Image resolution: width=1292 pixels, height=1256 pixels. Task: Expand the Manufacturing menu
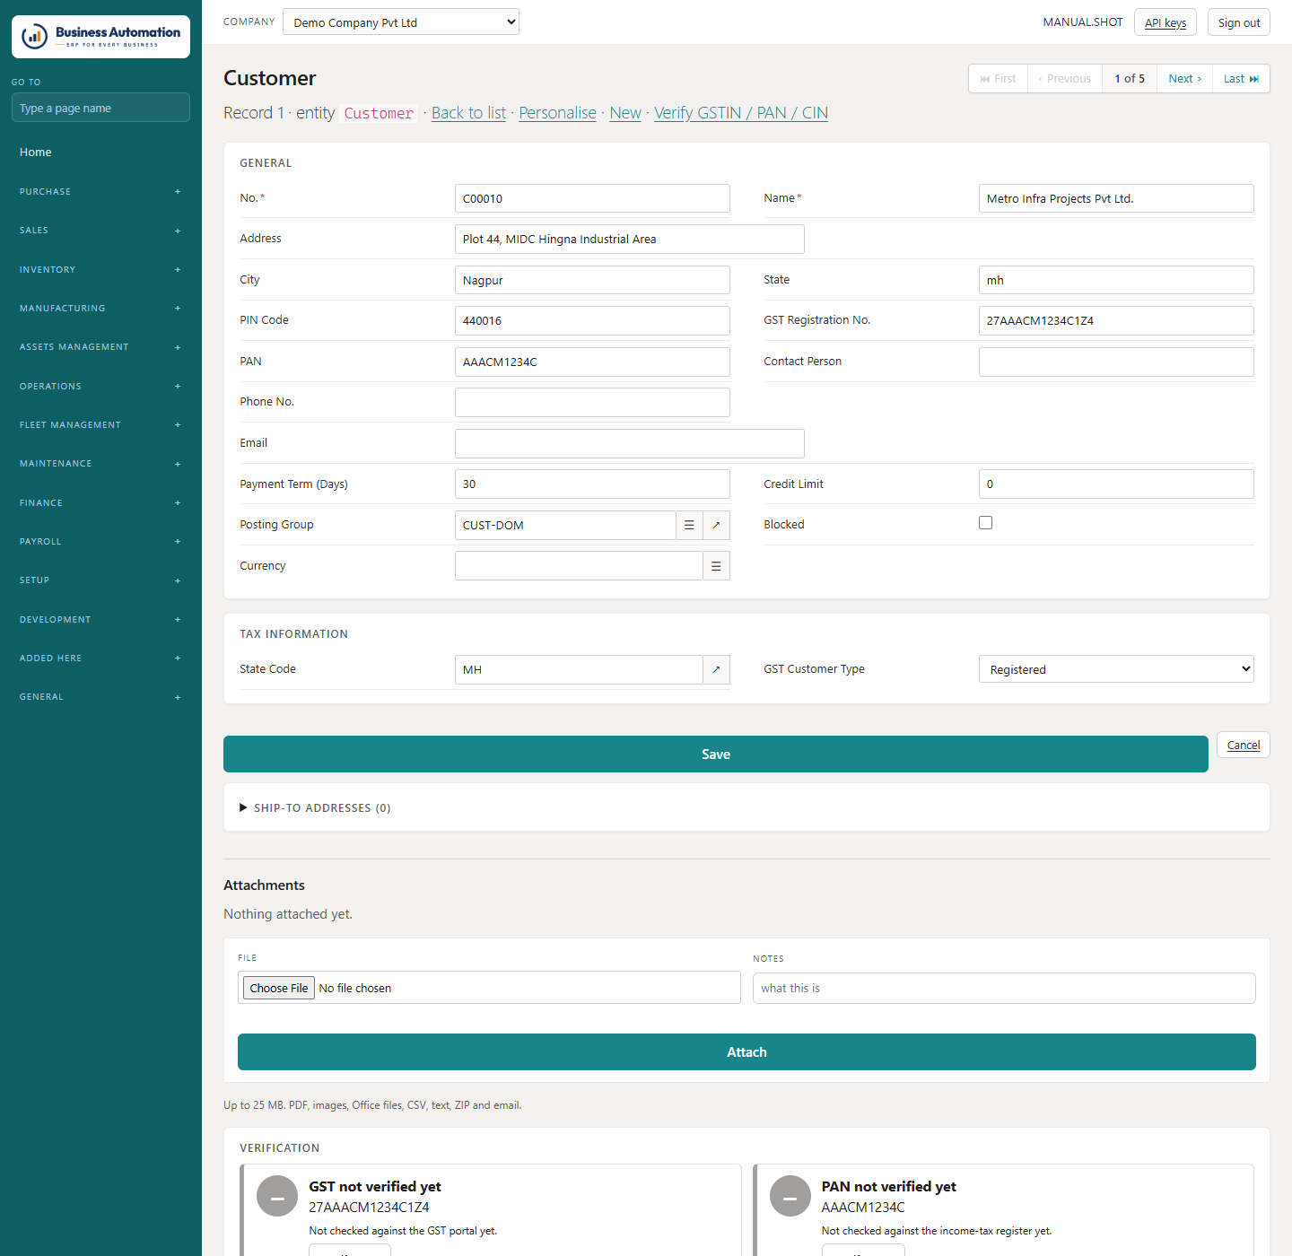100,309
